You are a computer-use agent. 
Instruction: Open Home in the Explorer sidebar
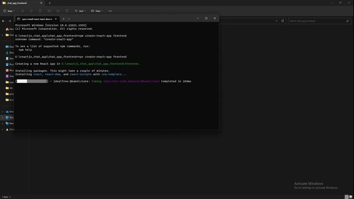[9, 29]
